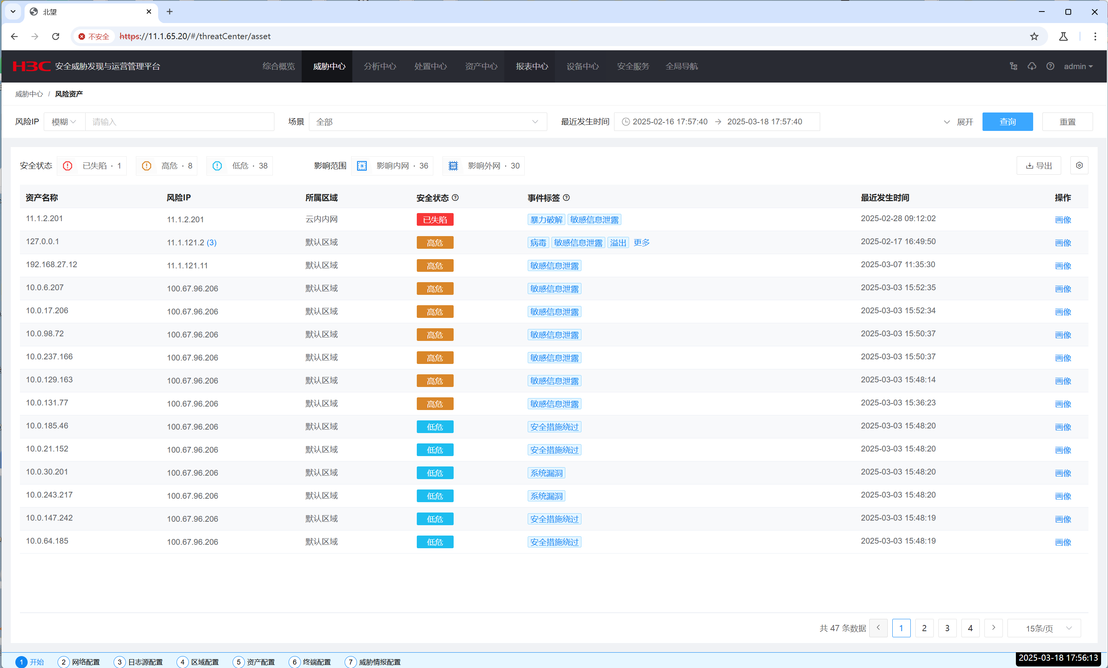Go to next page arrow
Screen dimensions: 1108x668
click(x=993, y=628)
